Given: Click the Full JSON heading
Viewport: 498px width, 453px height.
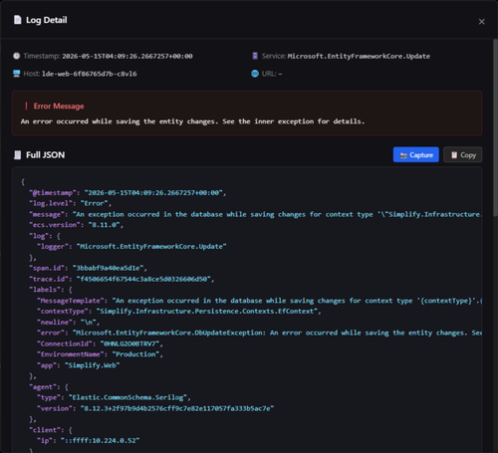Looking at the screenshot, I should point(46,155).
